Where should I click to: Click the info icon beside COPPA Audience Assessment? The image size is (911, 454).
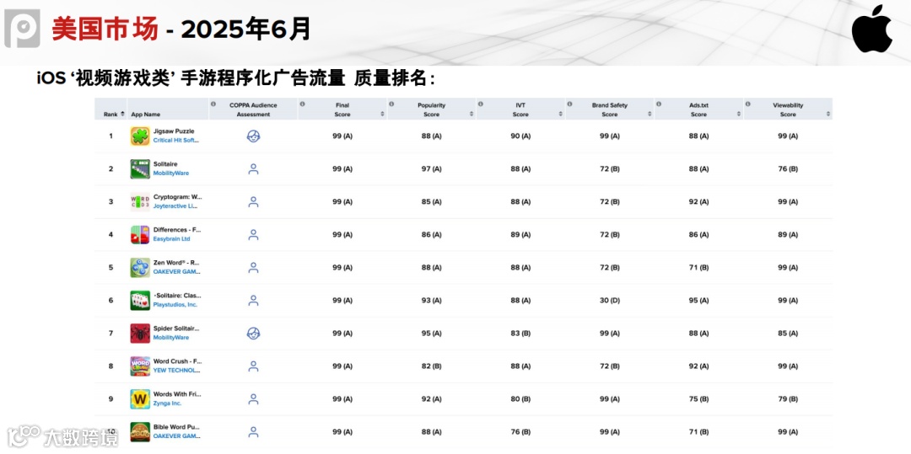(213, 104)
